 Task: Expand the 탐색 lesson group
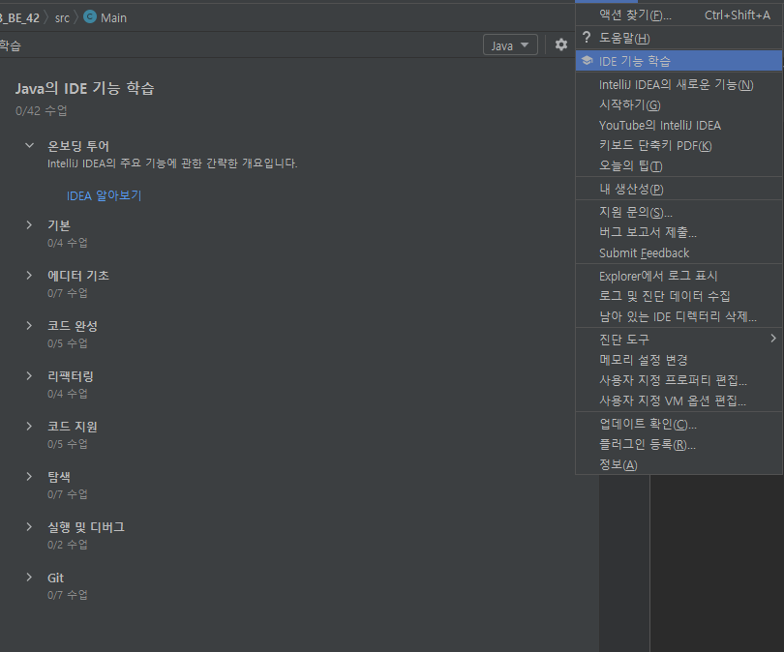pyautogui.click(x=29, y=477)
